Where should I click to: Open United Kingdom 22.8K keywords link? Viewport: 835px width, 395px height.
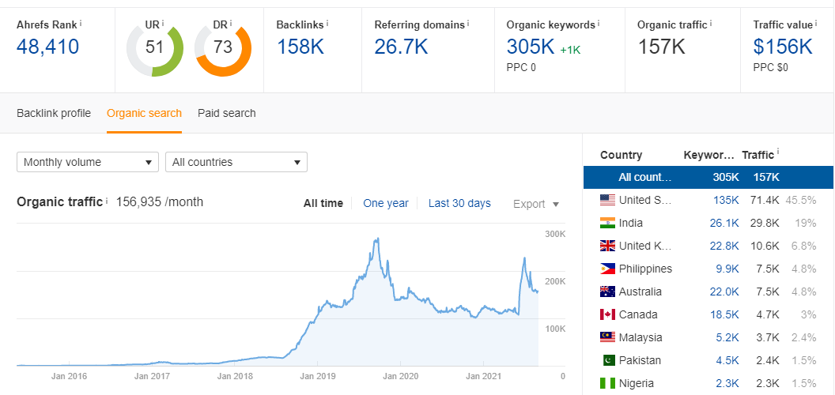[724, 246]
